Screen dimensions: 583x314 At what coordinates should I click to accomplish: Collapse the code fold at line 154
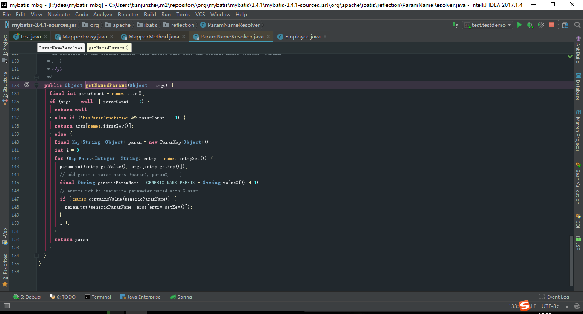(36, 255)
